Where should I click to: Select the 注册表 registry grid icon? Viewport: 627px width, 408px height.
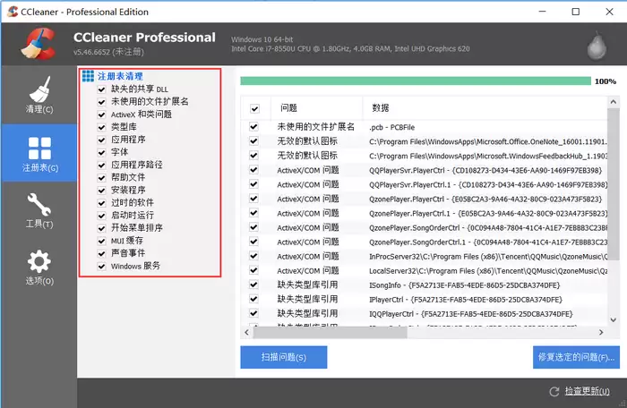[x=39, y=149]
